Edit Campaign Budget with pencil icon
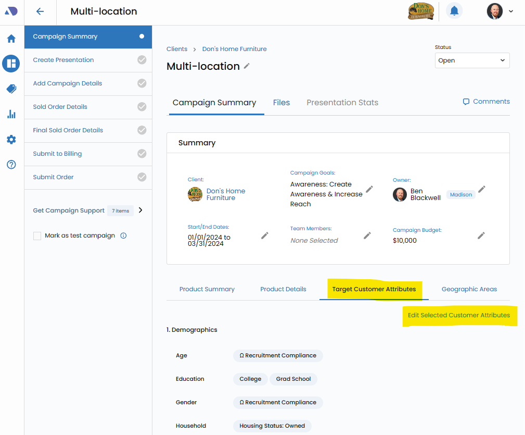 (481, 235)
